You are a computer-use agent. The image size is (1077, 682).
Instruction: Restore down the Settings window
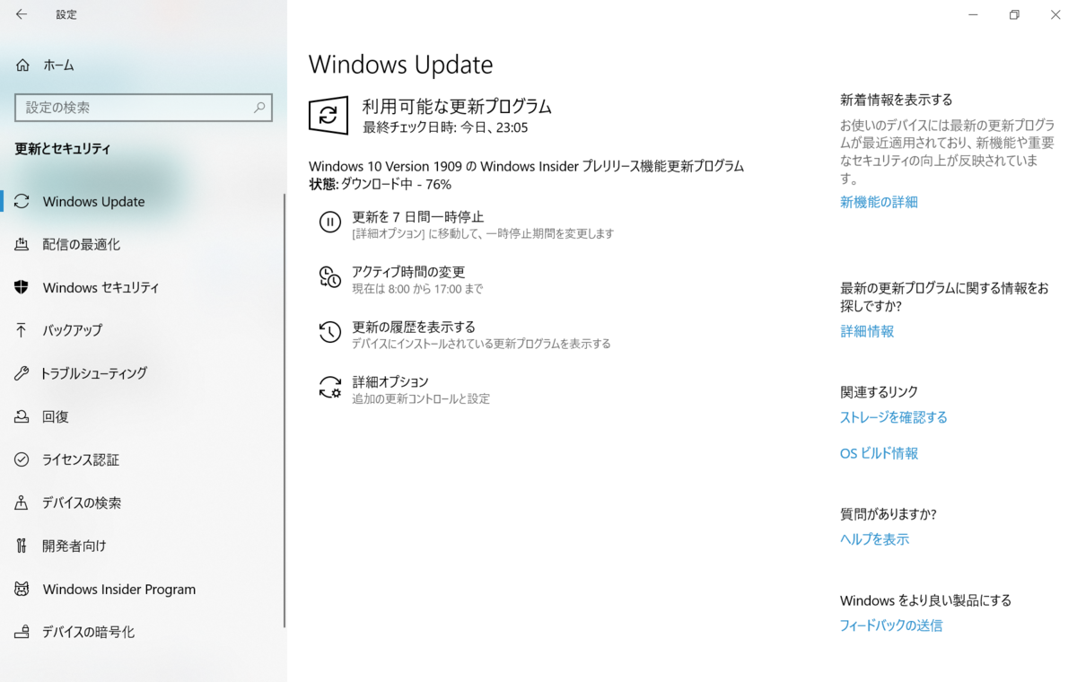tap(1014, 14)
